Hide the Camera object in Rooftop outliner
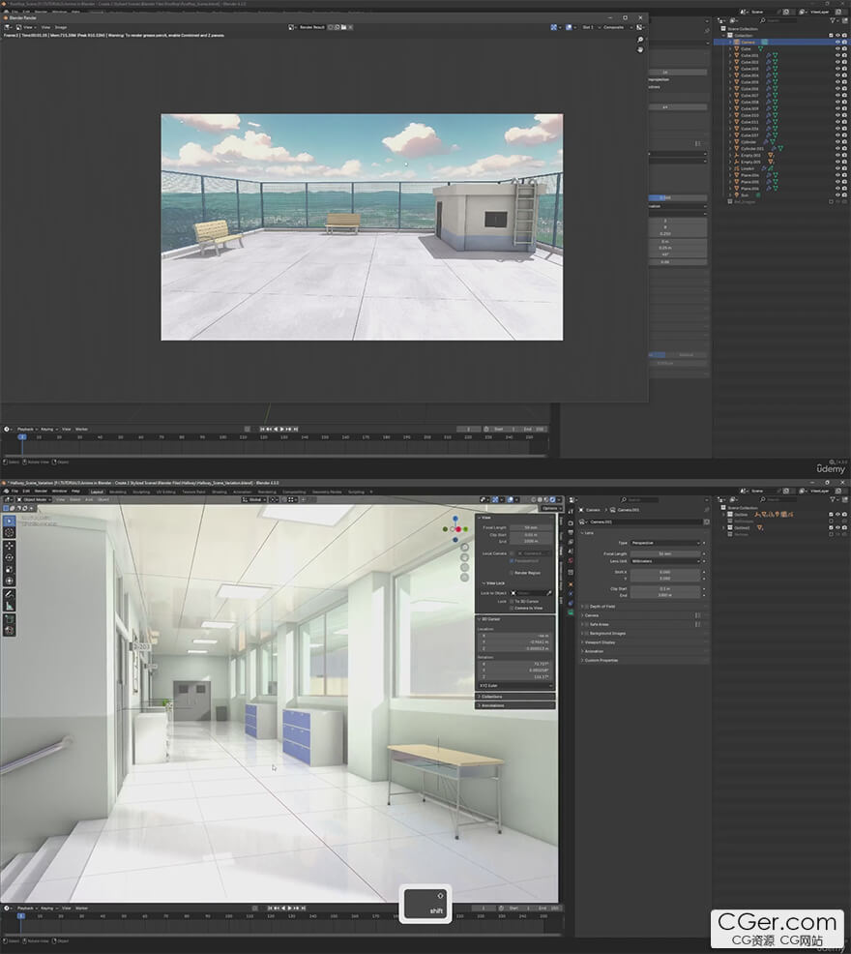Screen dimensions: 851x954 [837, 42]
